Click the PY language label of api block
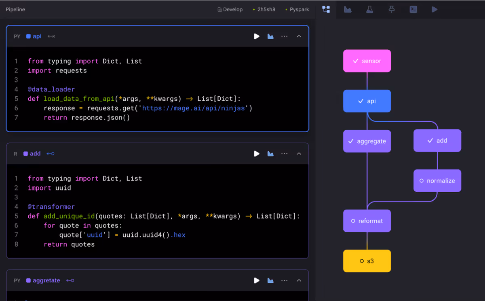This screenshot has height=301, width=485. 17,36
